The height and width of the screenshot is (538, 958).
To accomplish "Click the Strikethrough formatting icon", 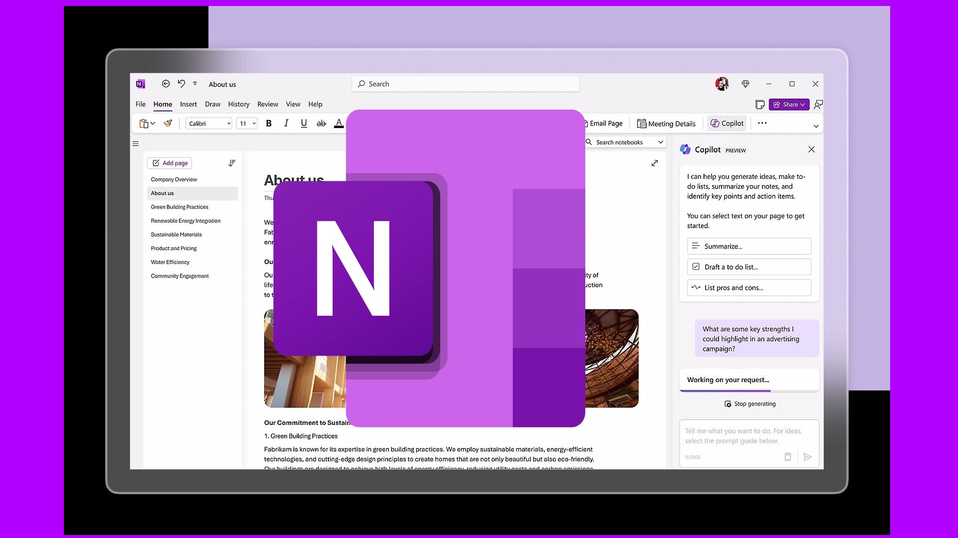I will (320, 124).
